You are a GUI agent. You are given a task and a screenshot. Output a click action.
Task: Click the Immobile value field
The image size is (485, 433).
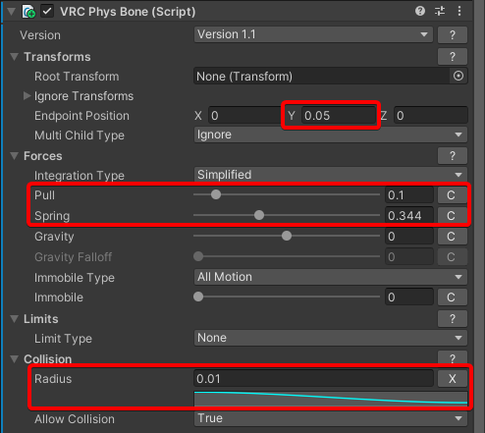[x=409, y=298]
